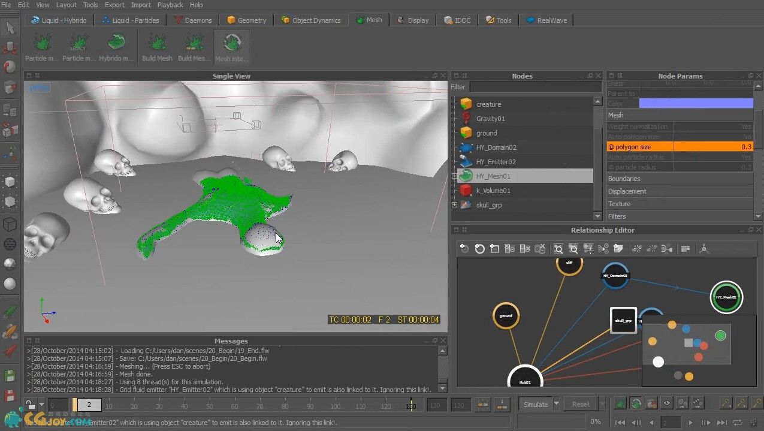Click the add-hub star icon in Relationship Editor toolbar

[704, 248]
